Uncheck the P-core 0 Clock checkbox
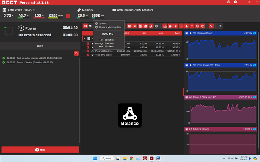Image resolution: width=260 pixels, height=162 pixels. pos(88,51)
